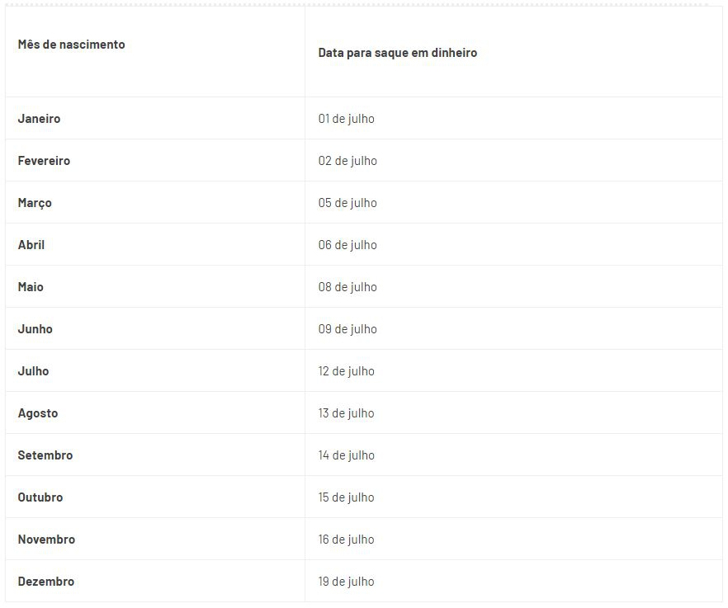Select the Agosto row label
This screenshot has height=608, width=728.
tap(38, 413)
